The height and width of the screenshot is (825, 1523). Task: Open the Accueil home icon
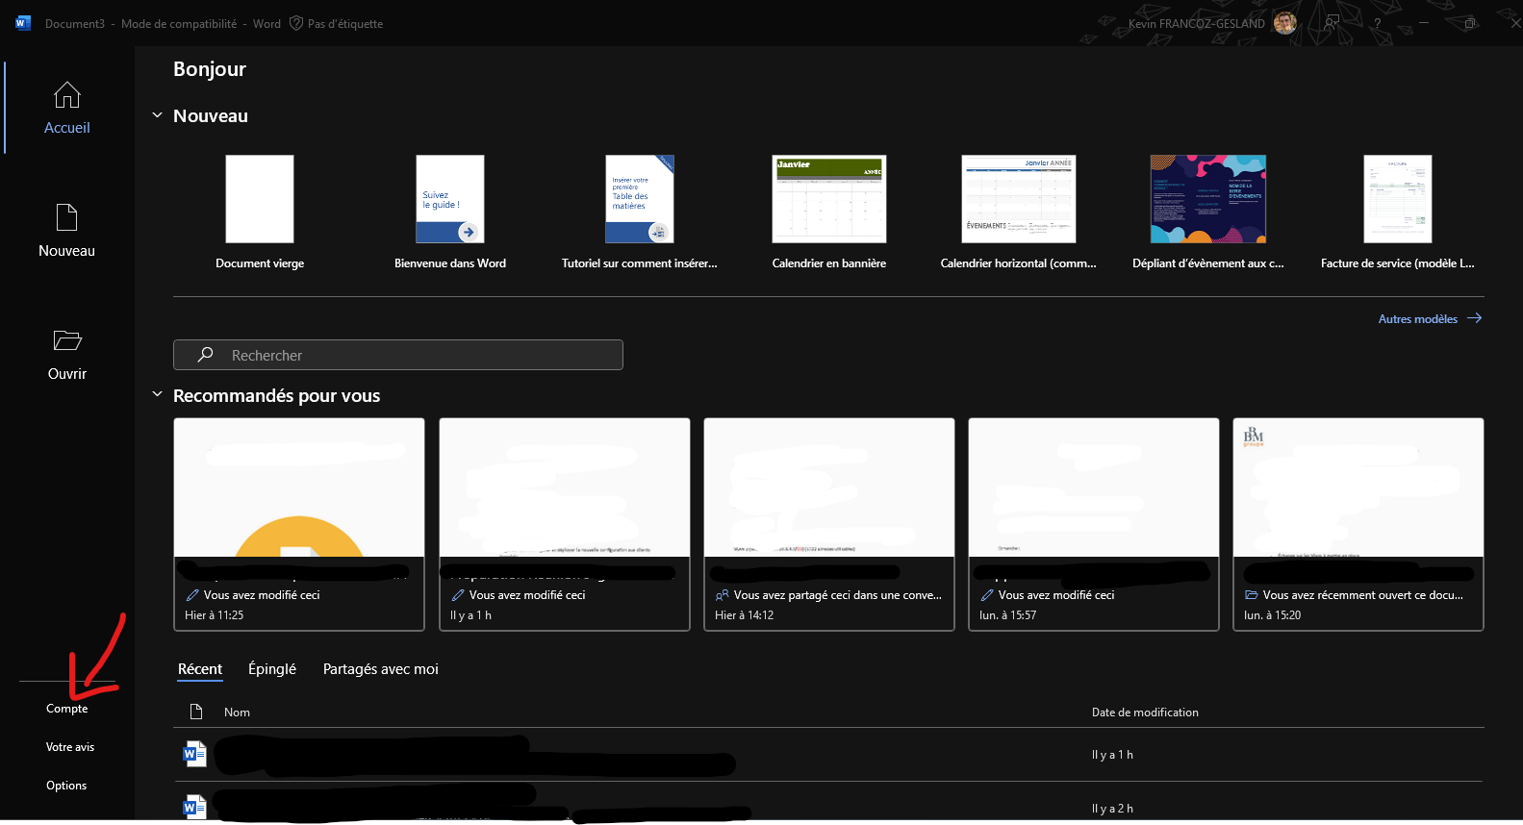(66, 95)
